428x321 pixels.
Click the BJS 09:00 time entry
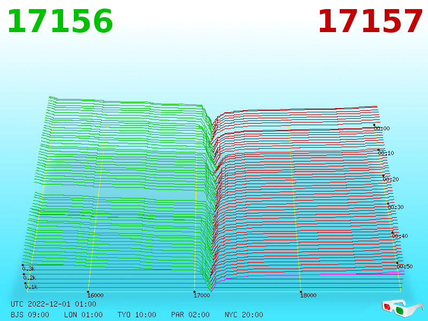30,315
